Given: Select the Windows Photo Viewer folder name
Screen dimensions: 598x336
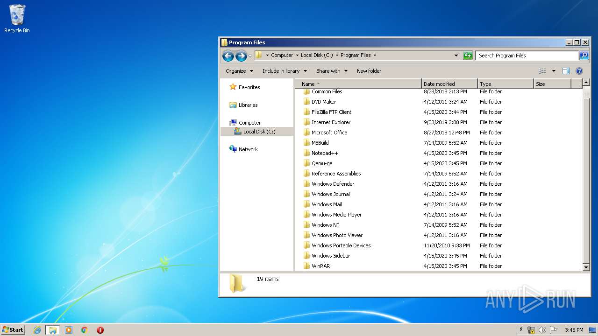Looking at the screenshot, I should tap(337, 235).
